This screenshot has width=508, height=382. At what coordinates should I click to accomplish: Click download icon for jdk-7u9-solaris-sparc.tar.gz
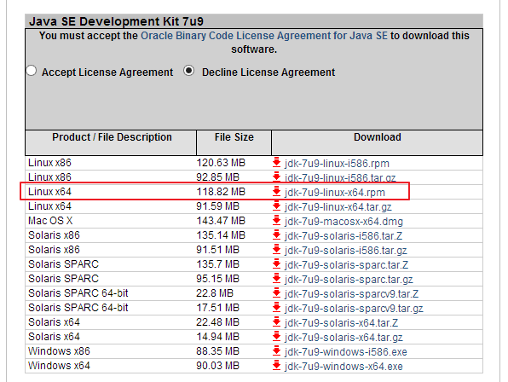[276, 279]
